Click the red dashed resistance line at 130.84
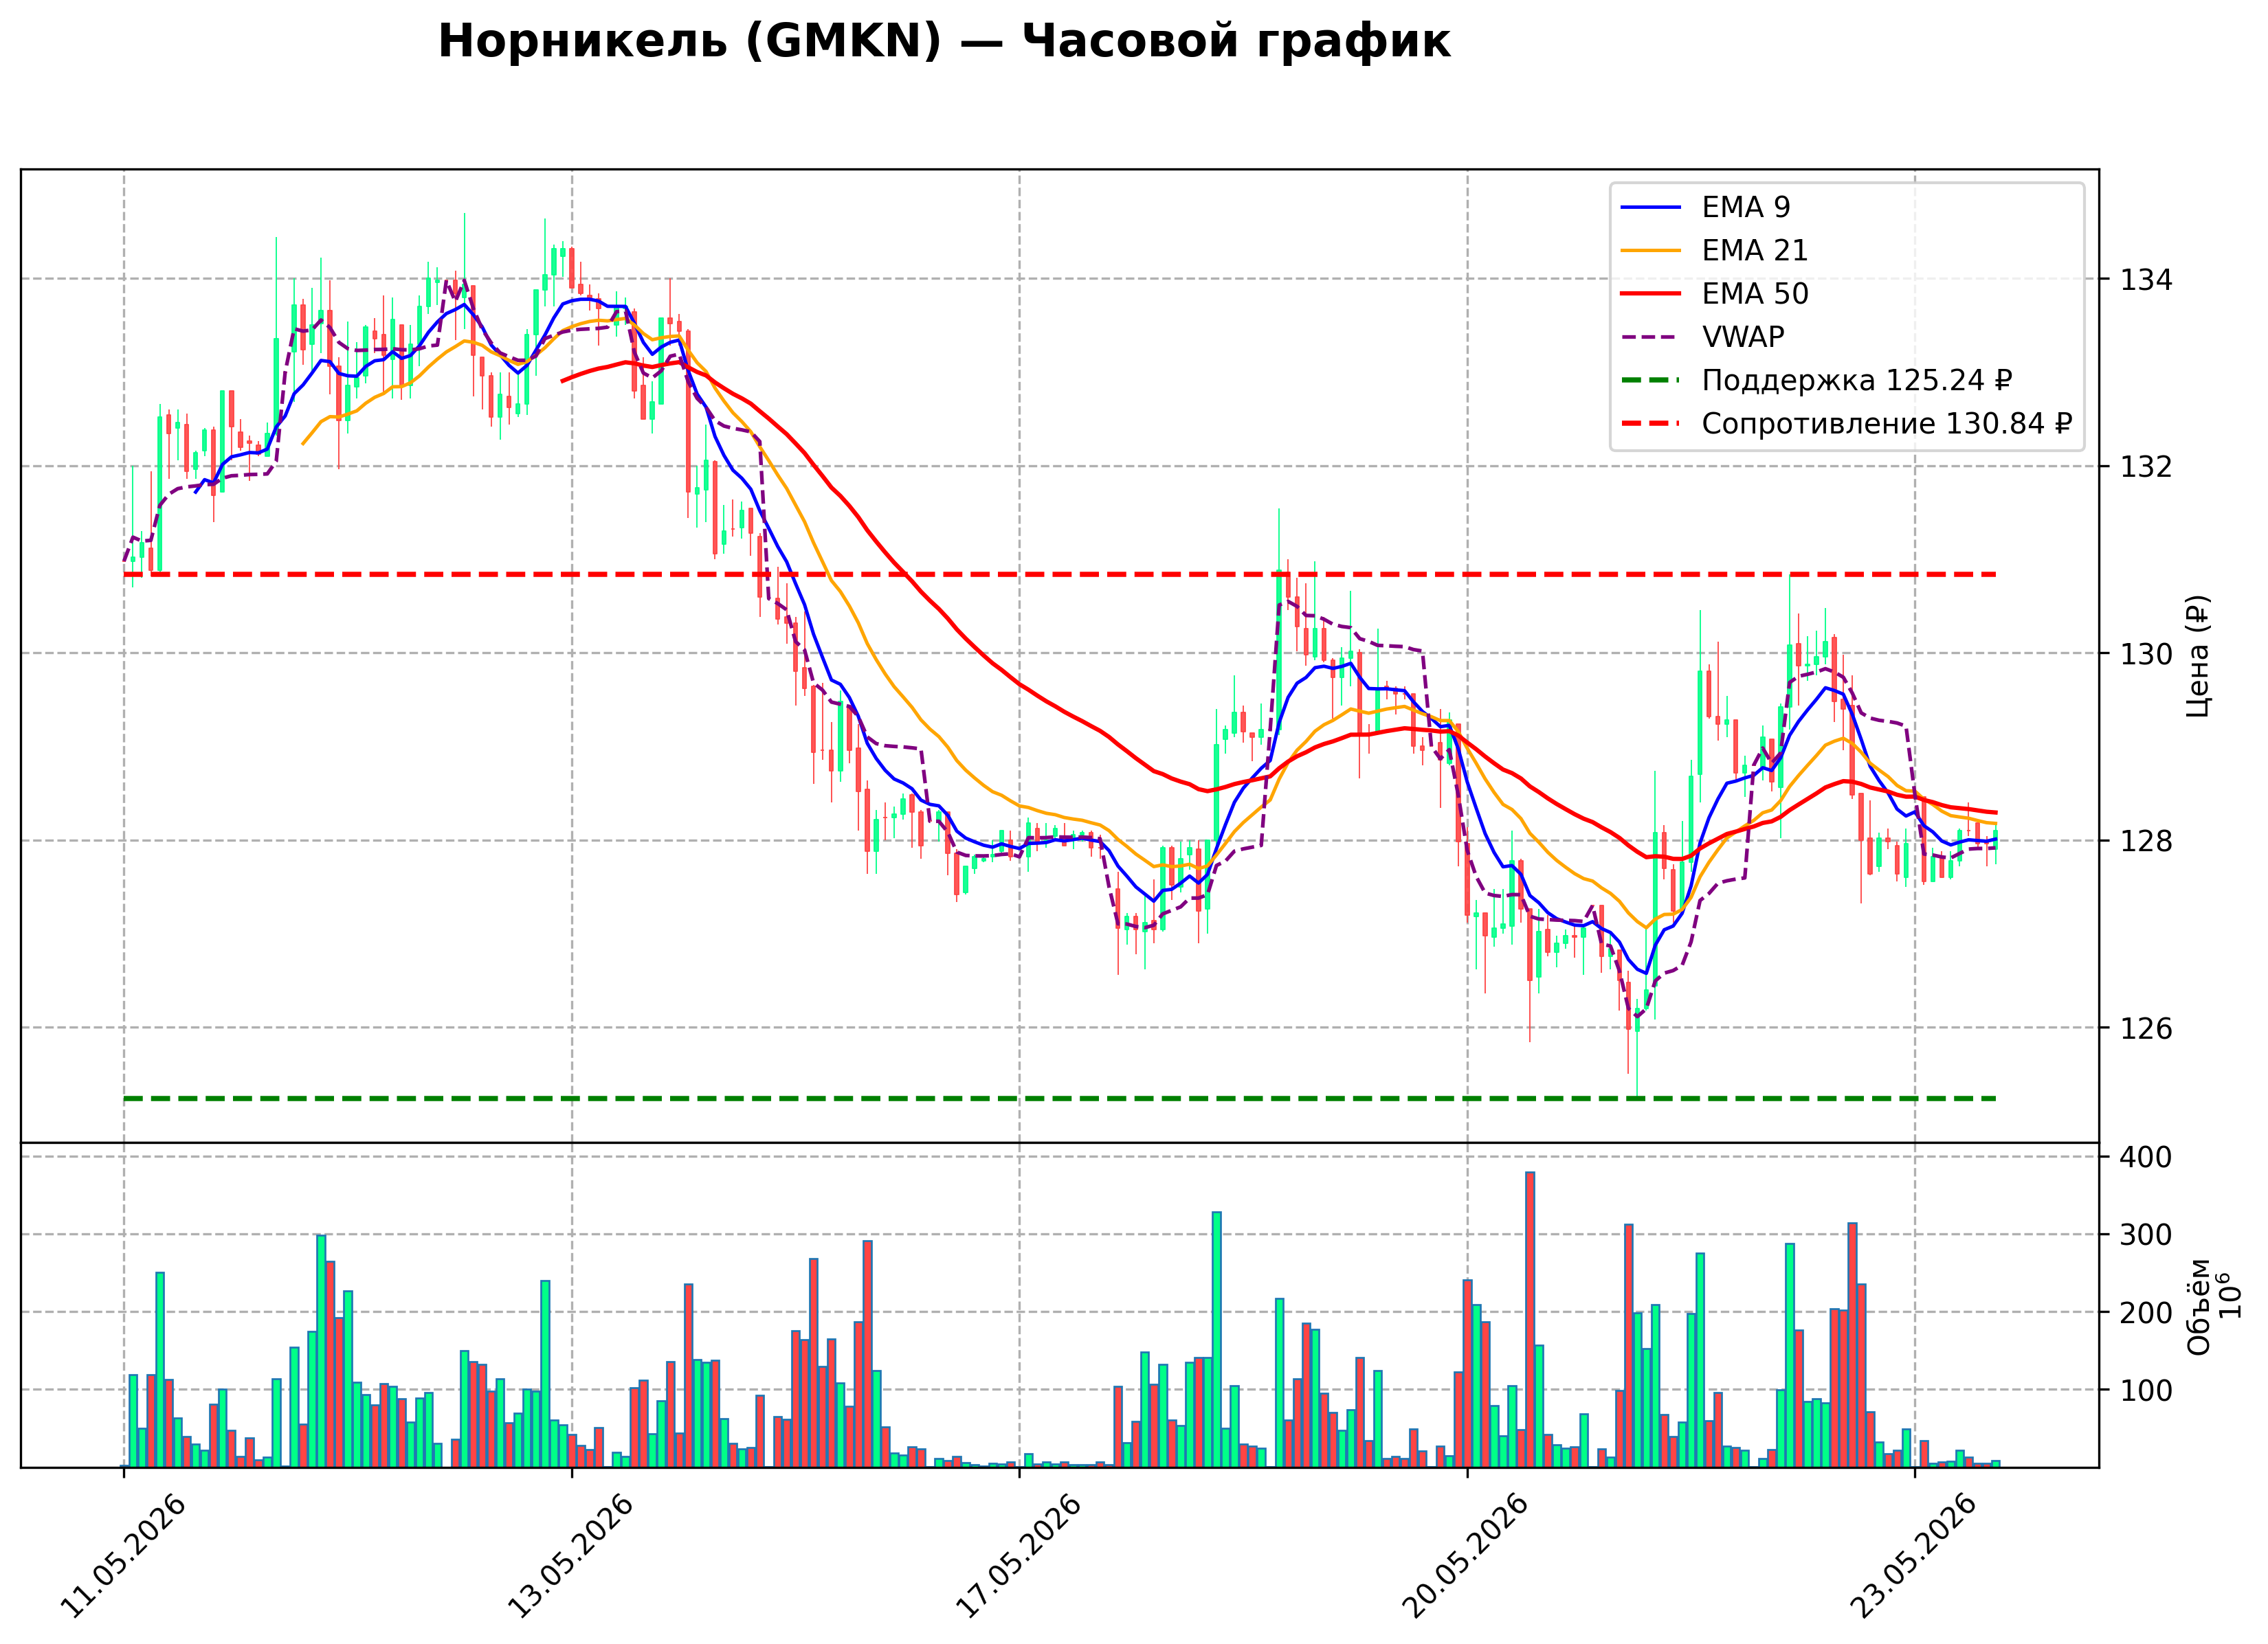2268x1644 pixels. click(x=1060, y=574)
